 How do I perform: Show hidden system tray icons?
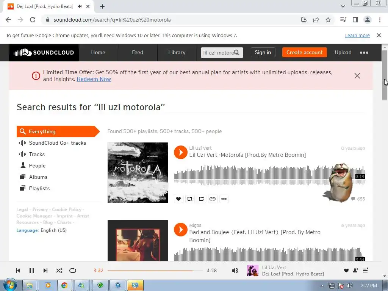tap(322, 286)
